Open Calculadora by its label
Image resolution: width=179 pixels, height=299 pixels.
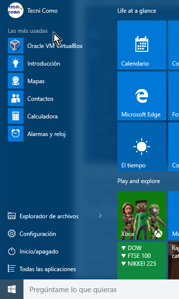(x=43, y=116)
